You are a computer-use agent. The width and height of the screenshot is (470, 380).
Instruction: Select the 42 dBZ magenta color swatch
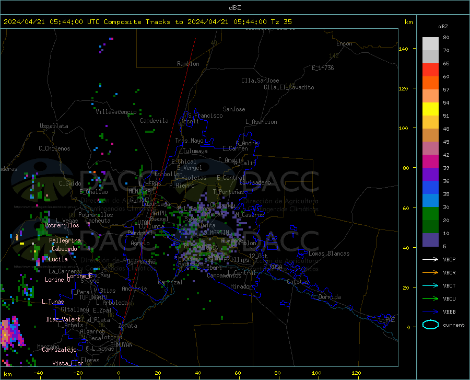(x=430, y=162)
